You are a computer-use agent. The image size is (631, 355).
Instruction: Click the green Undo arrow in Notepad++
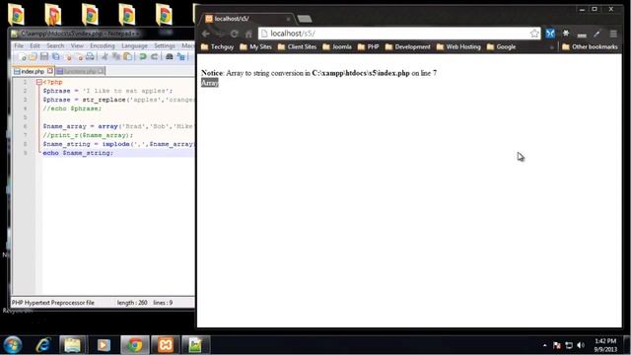(142, 57)
